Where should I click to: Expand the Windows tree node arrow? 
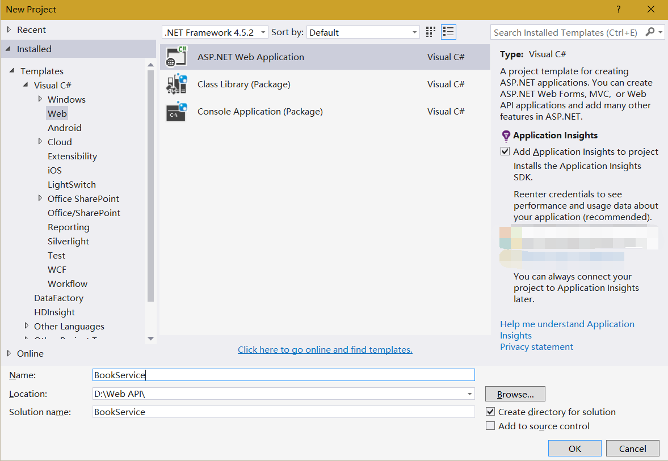point(40,99)
